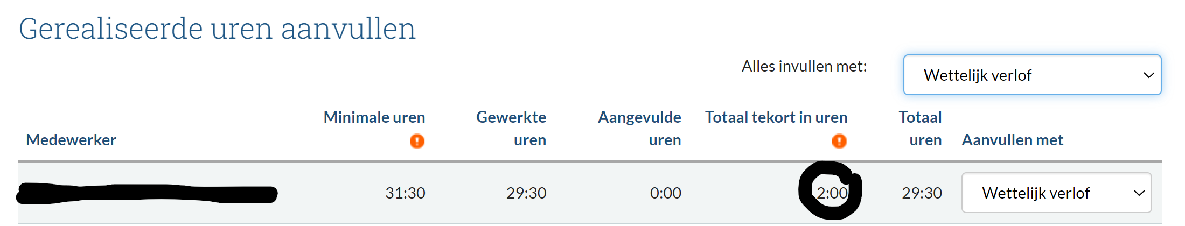Click the chevron arrow of the row's Wettelijk verlof select
This screenshot has height=226, width=1185.
tap(1139, 193)
